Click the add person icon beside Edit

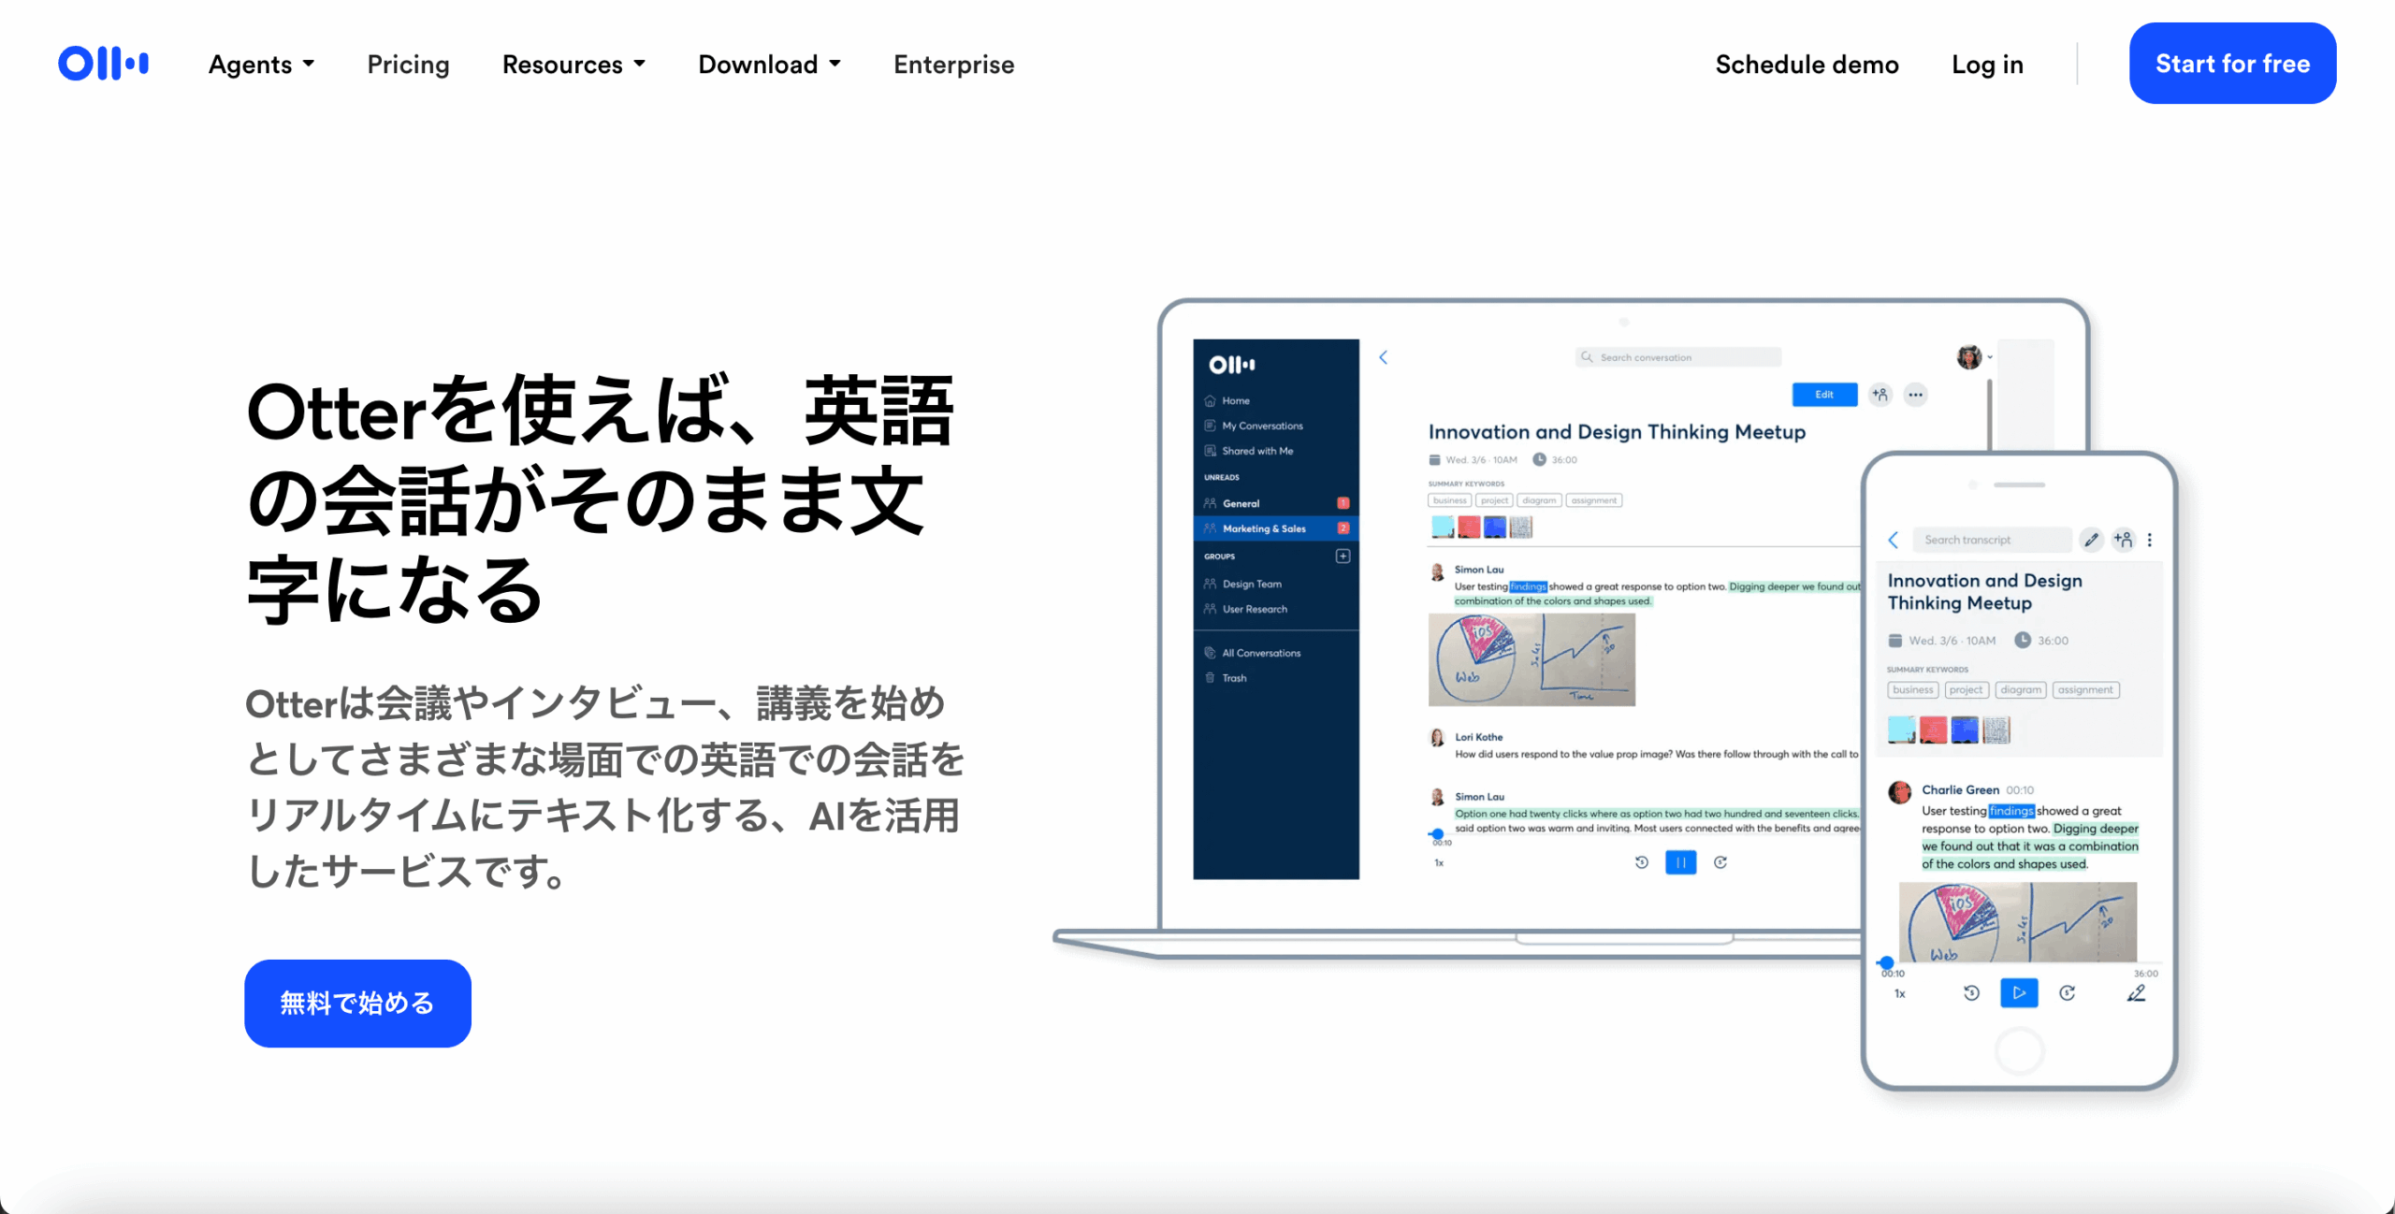pos(1880,395)
